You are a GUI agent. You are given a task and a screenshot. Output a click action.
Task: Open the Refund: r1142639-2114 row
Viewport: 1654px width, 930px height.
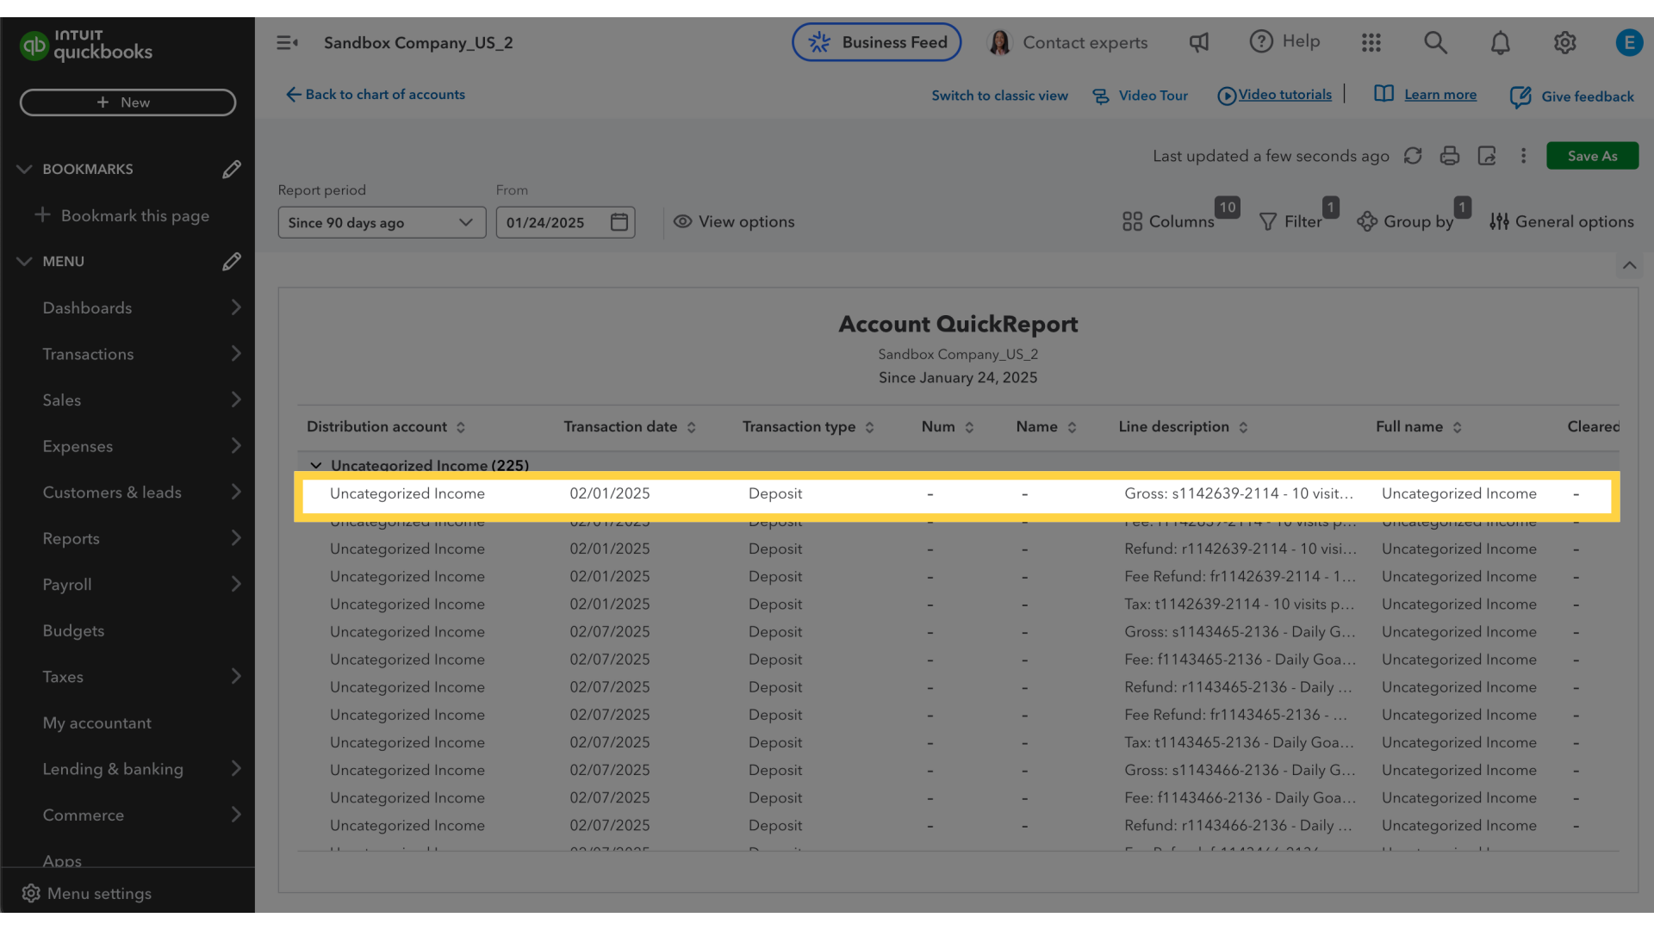(956, 549)
